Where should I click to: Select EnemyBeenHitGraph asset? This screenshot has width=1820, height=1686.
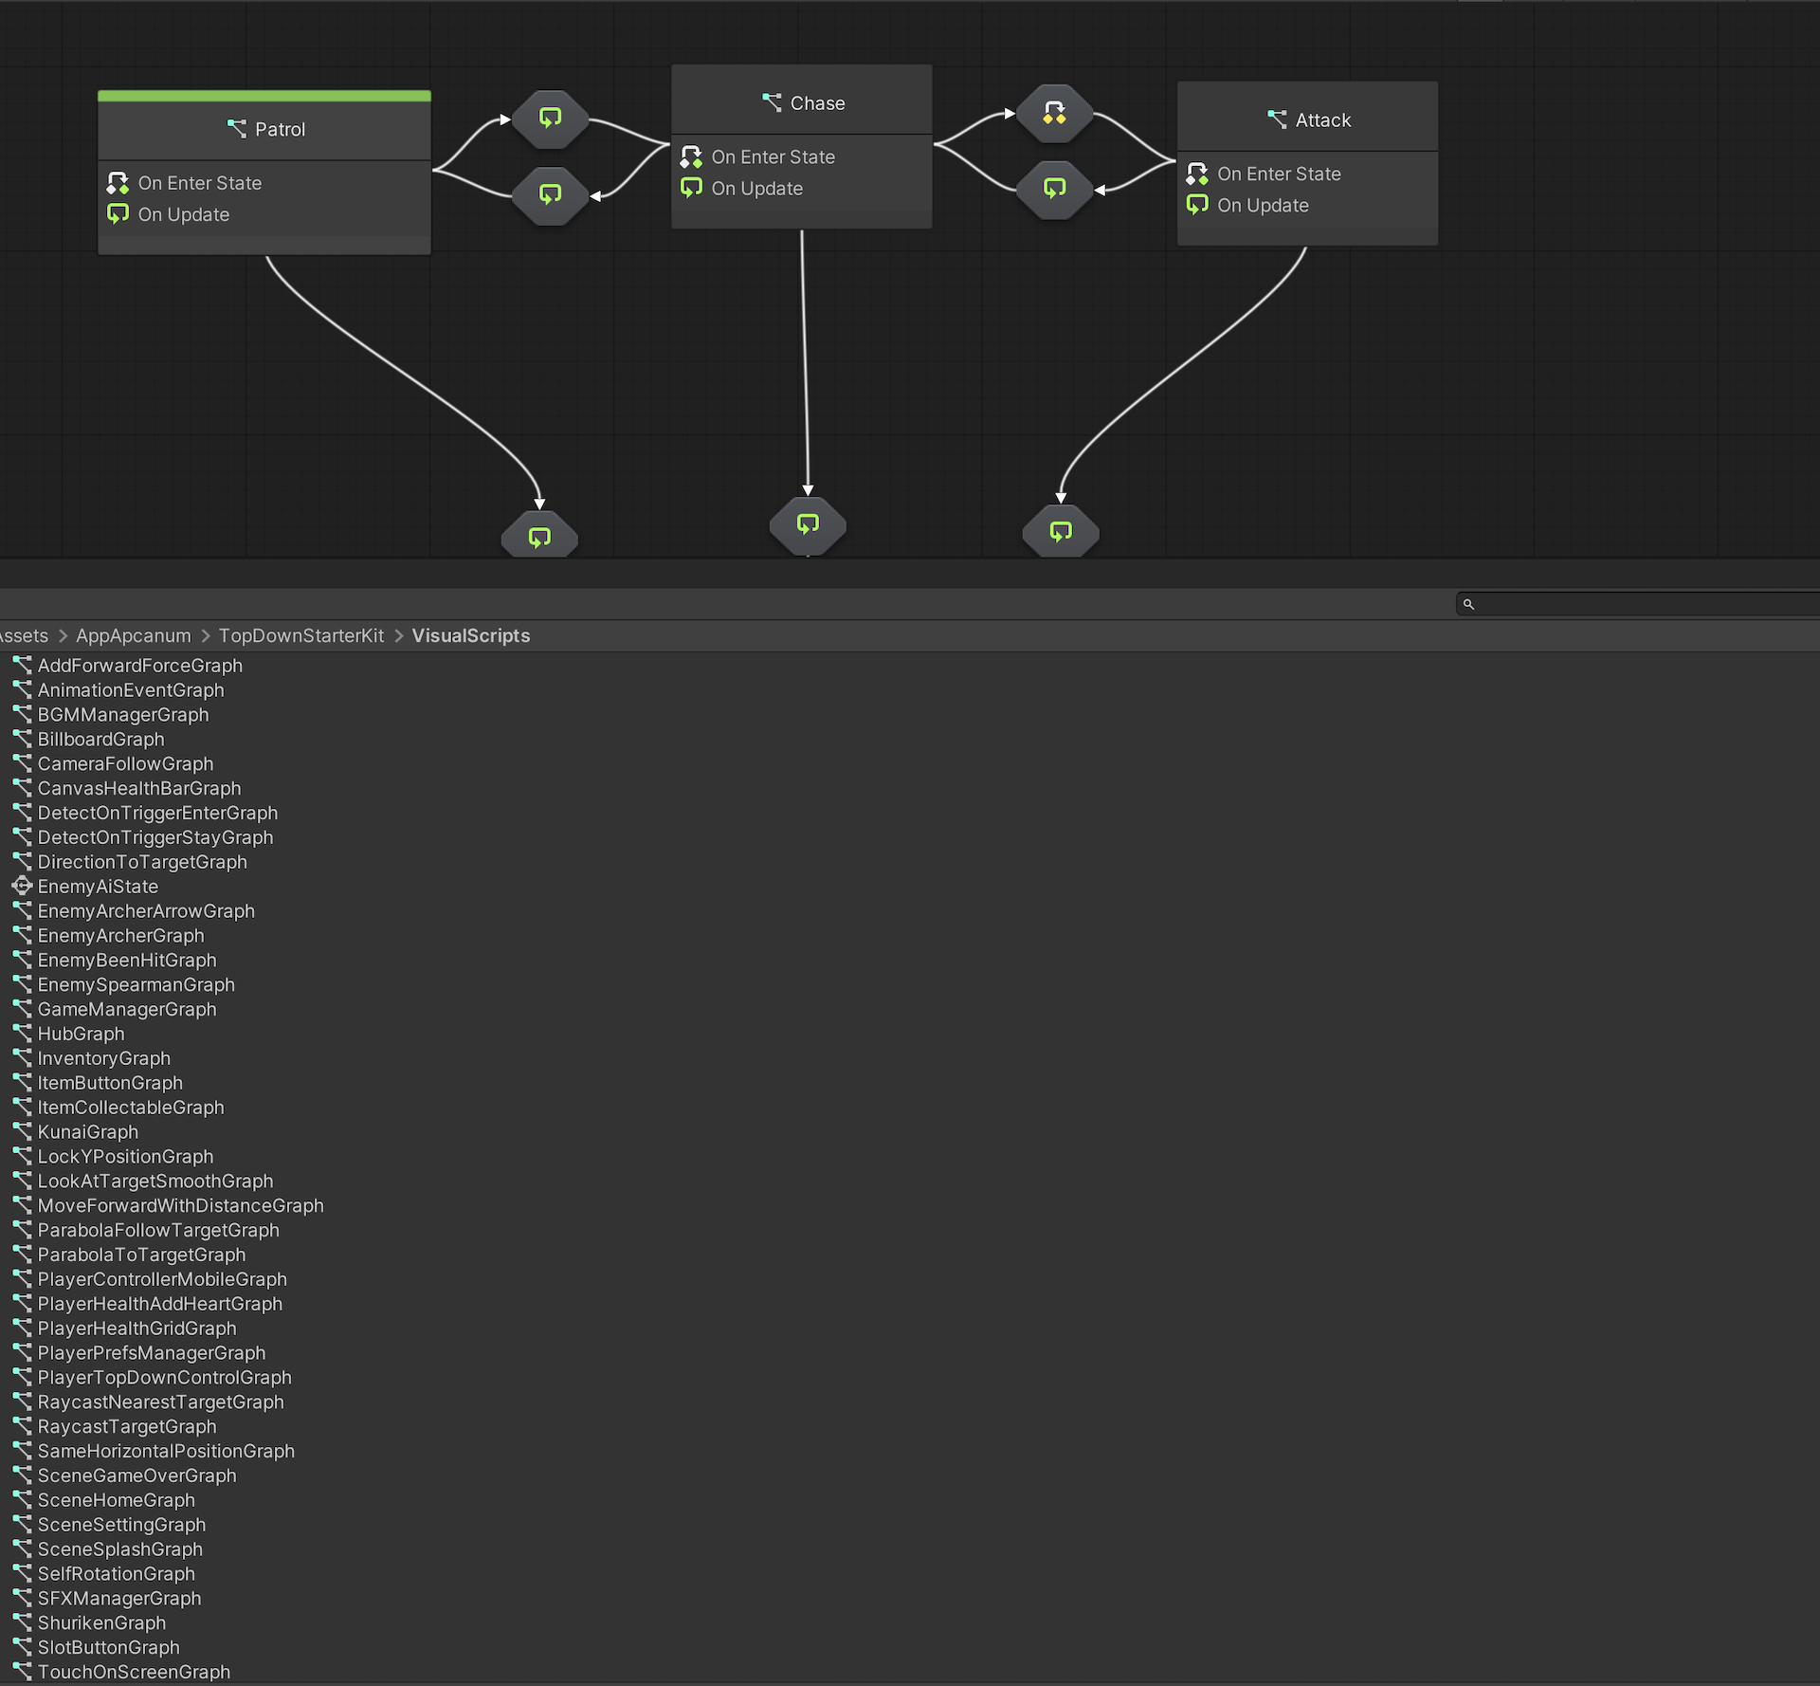pos(127,961)
